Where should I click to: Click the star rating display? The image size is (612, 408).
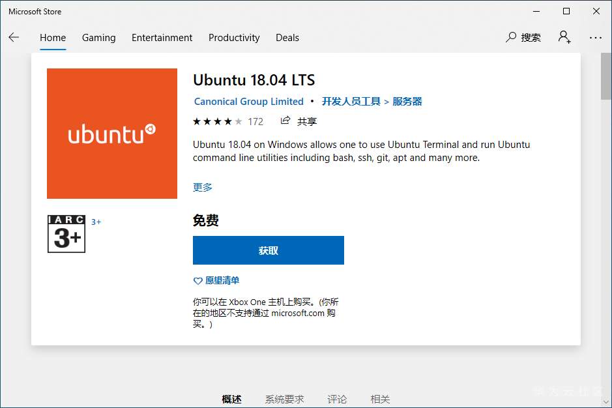[218, 121]
